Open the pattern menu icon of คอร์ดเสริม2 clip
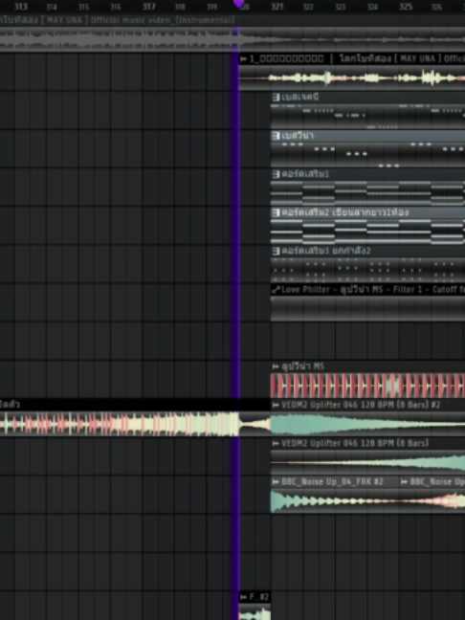The height and width of the screenshot is (620, 465). [x=276, y=212]
